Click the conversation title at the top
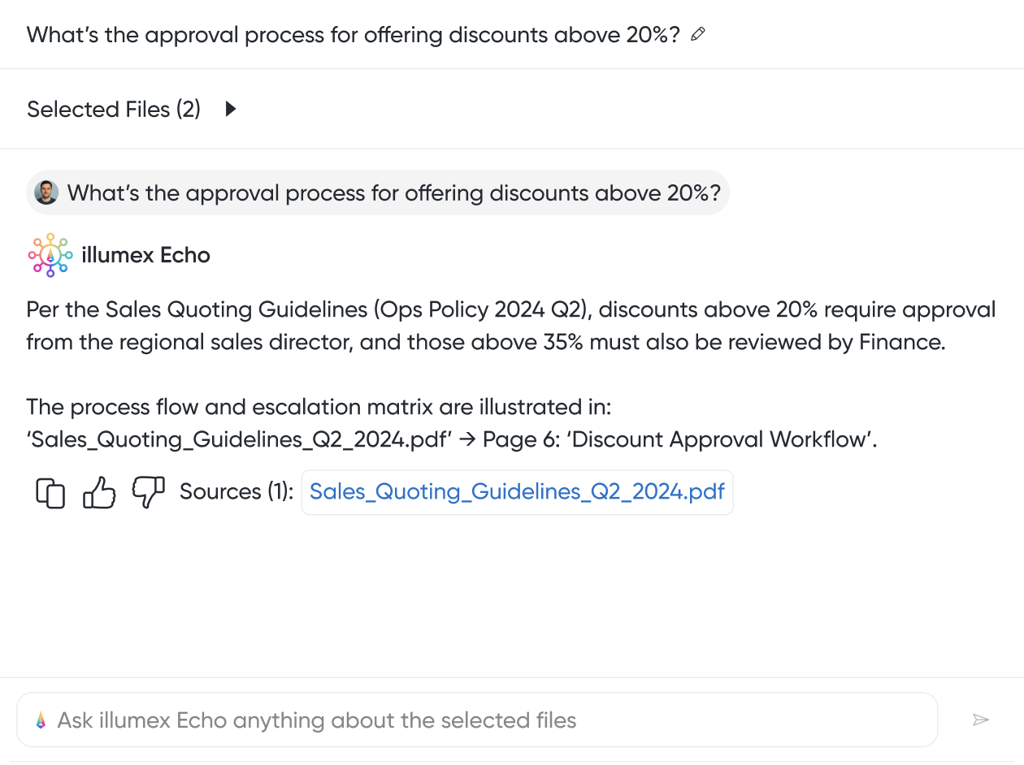This screenshot has width=1024, height=765. point(353,35)
